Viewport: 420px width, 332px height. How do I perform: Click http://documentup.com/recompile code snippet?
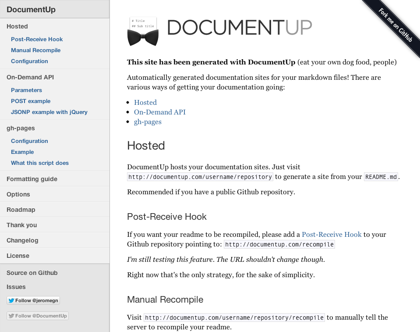[279, 244]
